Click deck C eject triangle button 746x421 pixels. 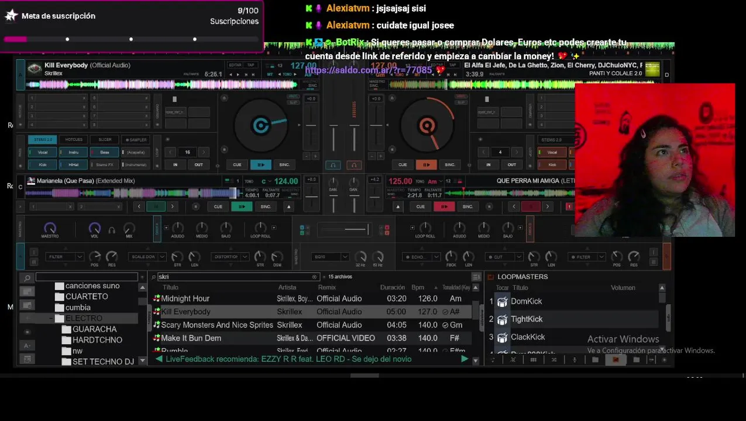pyautogui.click(x=288, y=206)
